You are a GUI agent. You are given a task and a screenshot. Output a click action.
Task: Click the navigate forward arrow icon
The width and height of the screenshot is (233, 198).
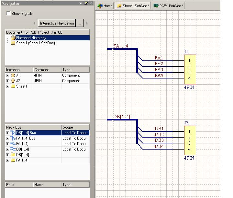point(87,23)
